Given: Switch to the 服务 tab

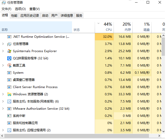Looking at the screenshot, I should coord(79,16).
